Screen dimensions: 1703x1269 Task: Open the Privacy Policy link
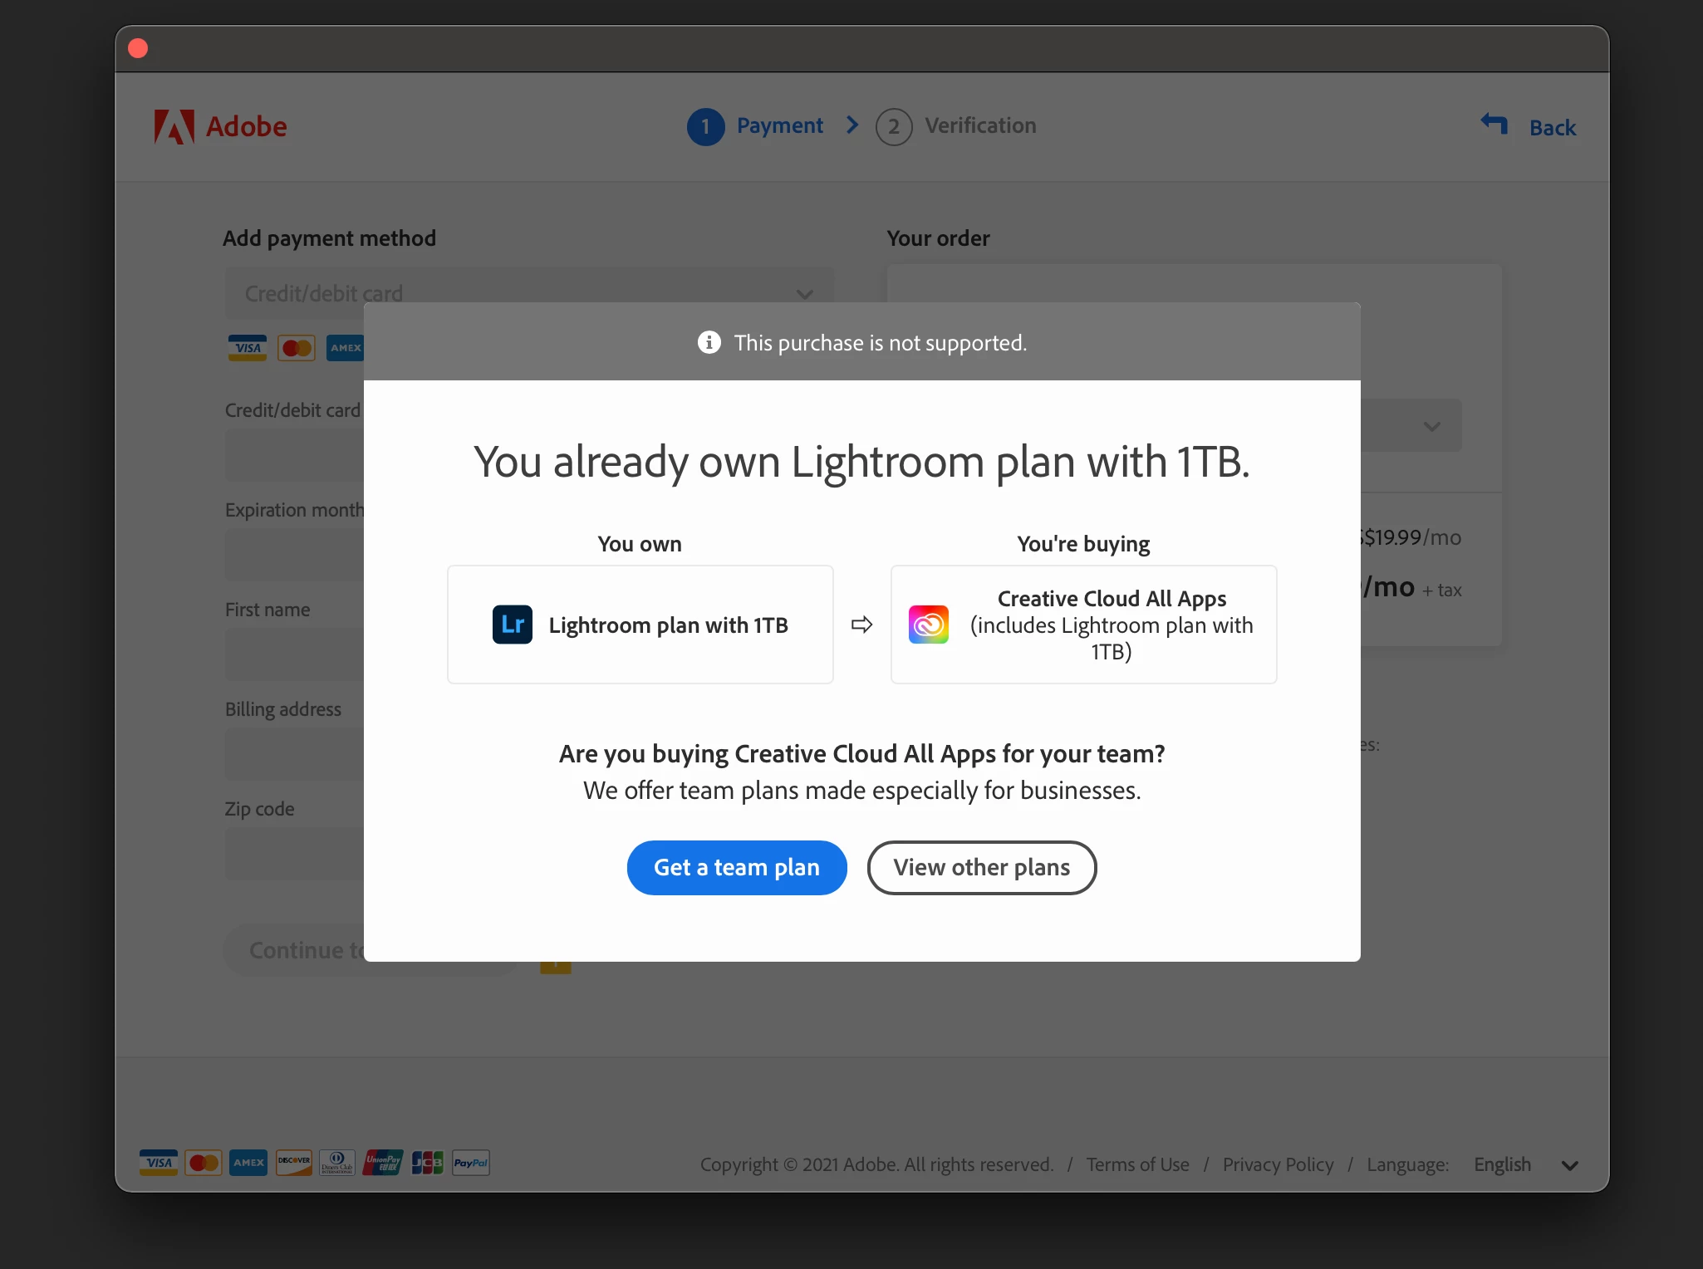tap(1278, 1164)
